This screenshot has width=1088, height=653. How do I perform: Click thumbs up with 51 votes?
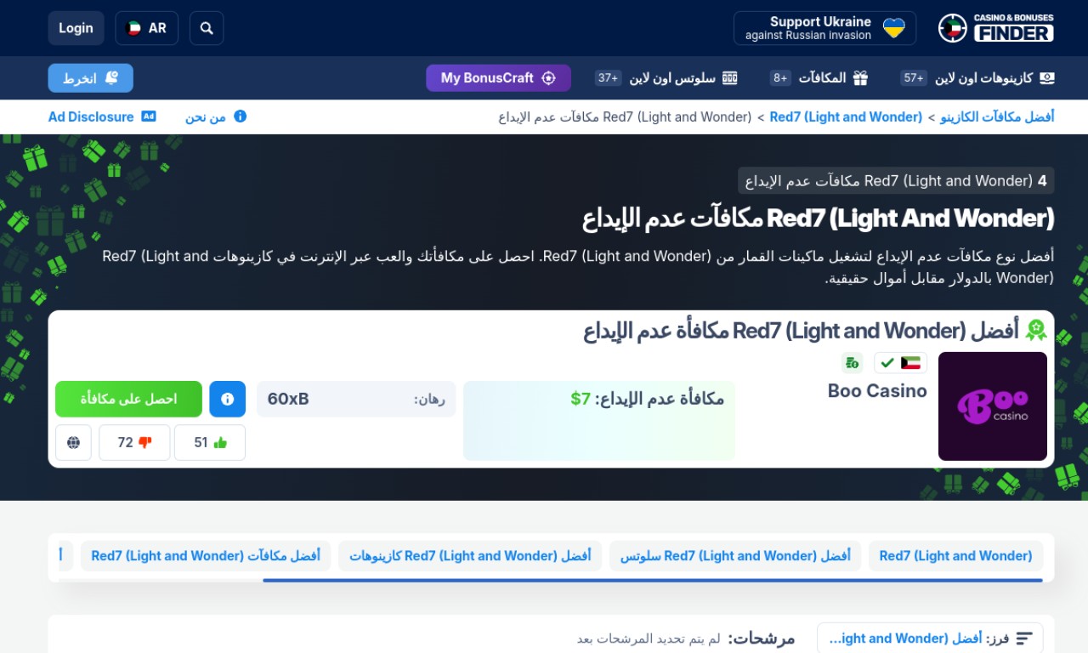tap(210, 442)
